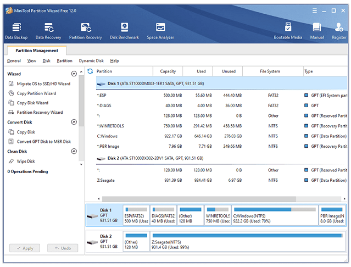Launch the Copy Disk Wizard
The image size is (351, 267).
click(29, 103)
